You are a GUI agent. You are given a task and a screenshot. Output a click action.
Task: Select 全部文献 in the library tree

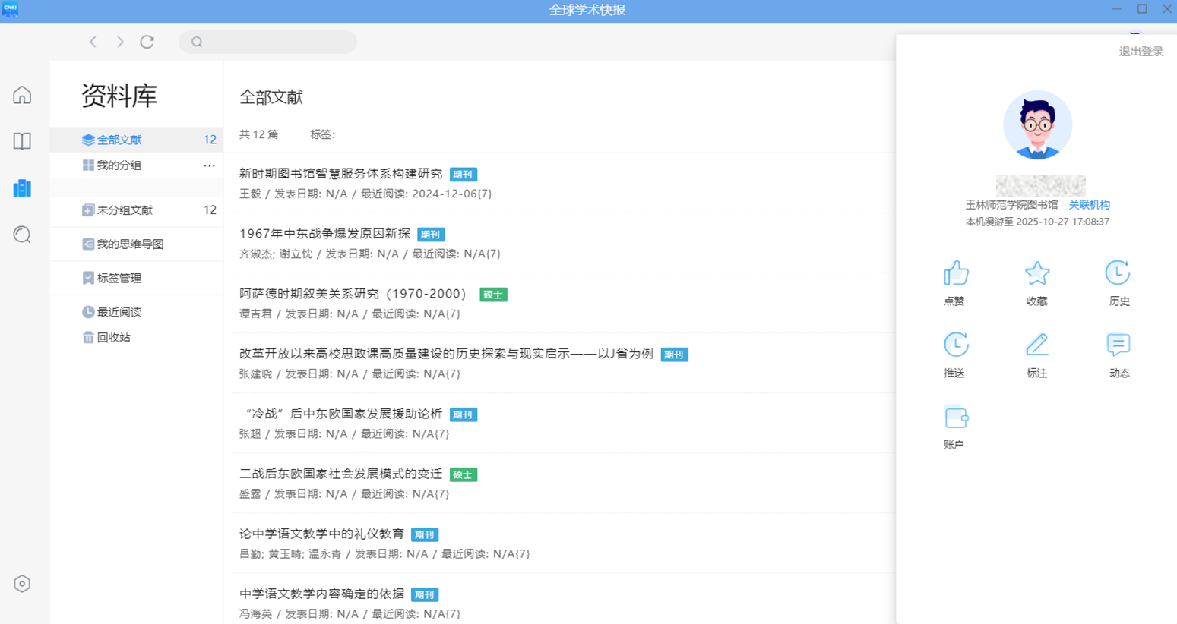tap(137, 140)
